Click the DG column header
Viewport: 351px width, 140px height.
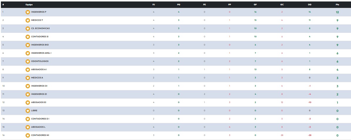310,5
